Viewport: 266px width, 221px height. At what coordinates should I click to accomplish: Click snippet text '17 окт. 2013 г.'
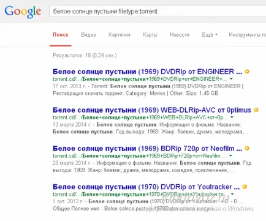pos(69,86)
